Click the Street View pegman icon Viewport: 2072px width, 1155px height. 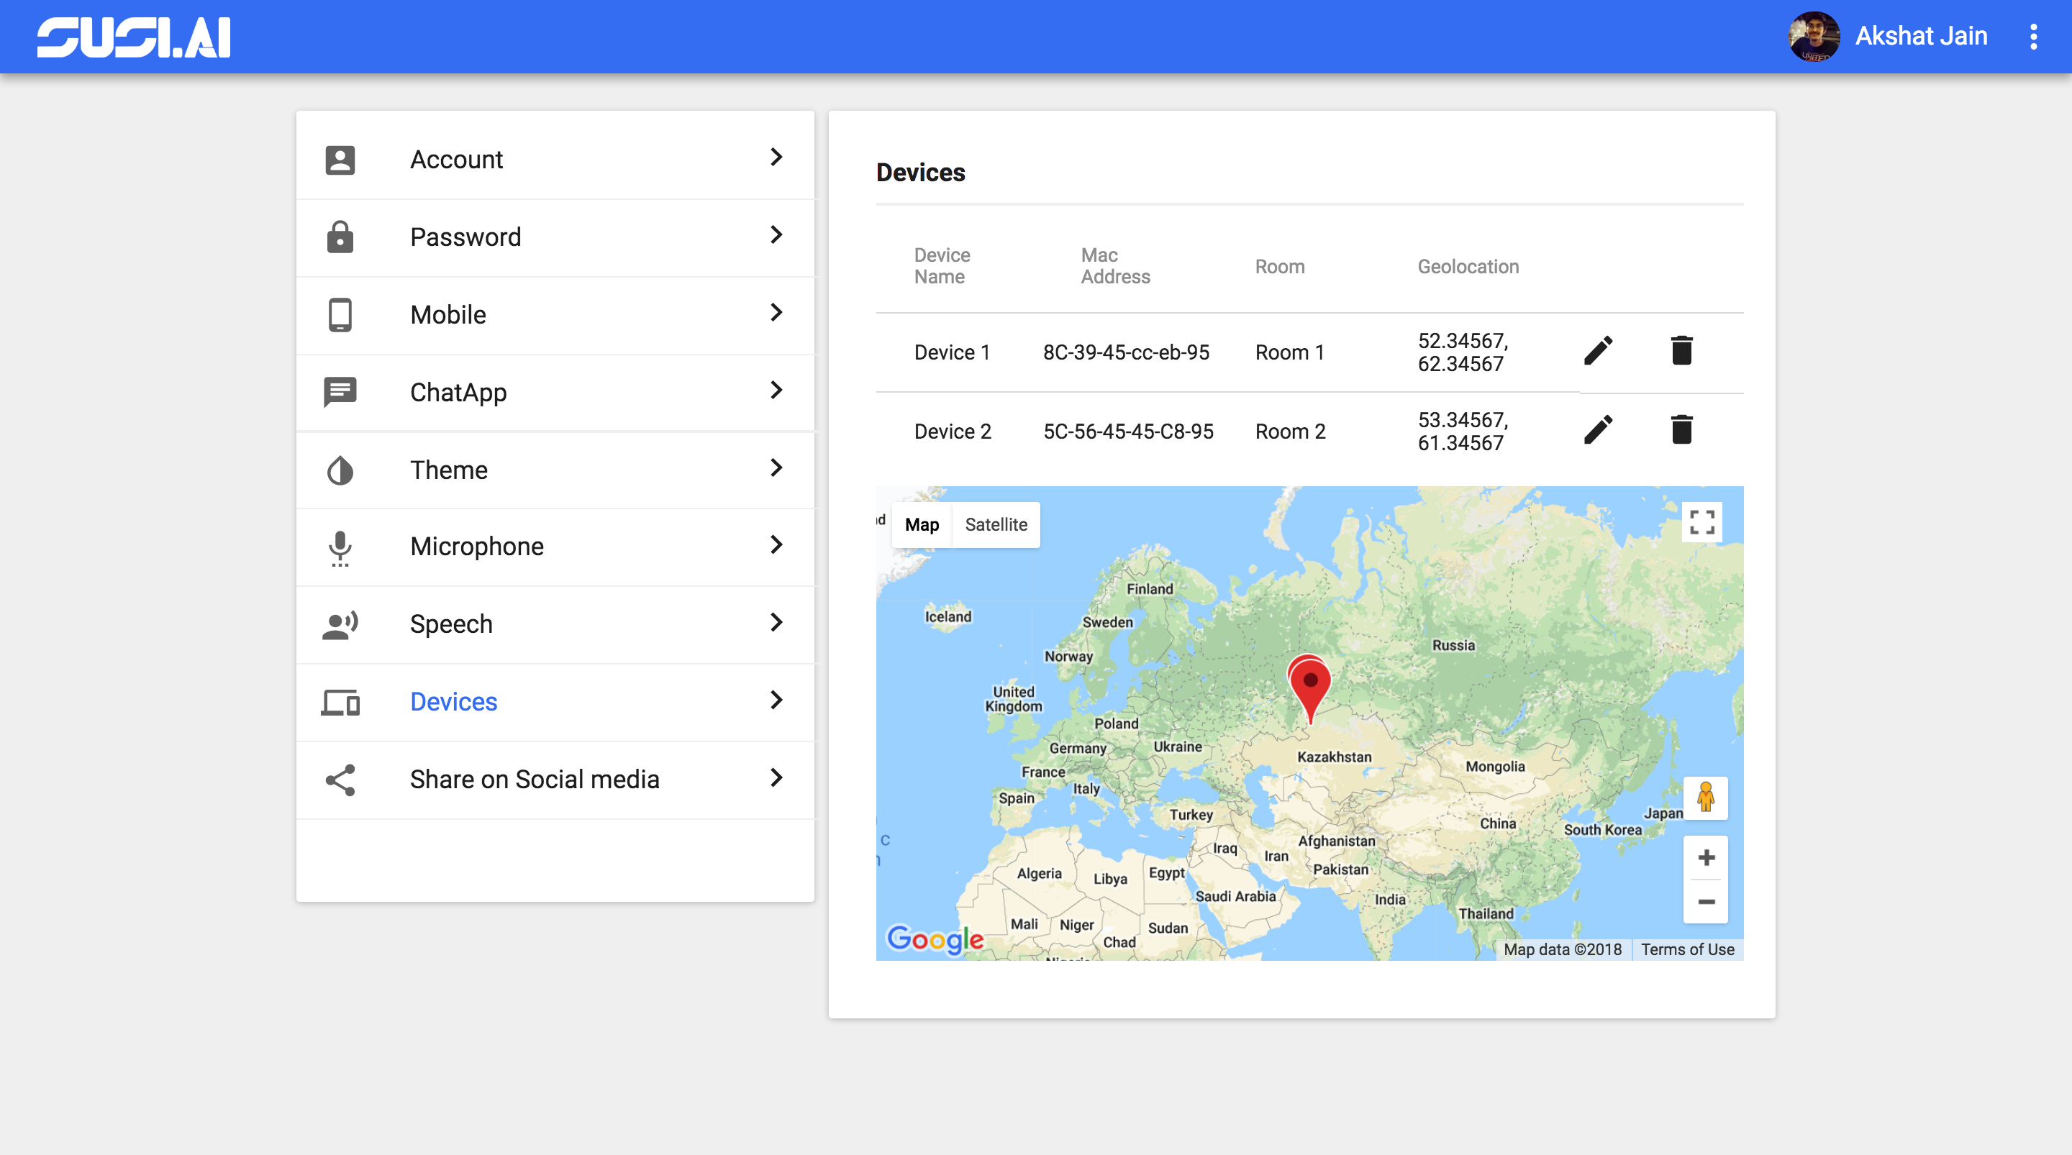click(x=1705, y=798)
